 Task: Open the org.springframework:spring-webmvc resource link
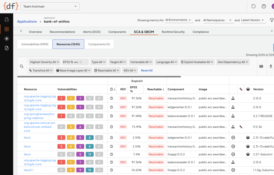(39, 116)
